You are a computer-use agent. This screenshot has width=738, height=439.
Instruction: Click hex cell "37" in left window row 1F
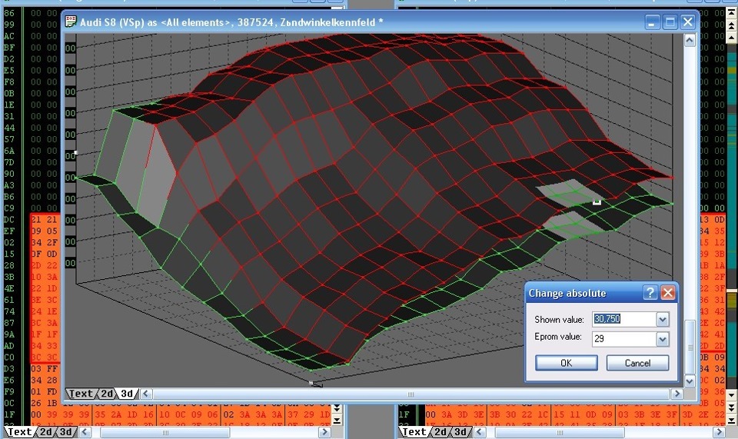point(293,414)
